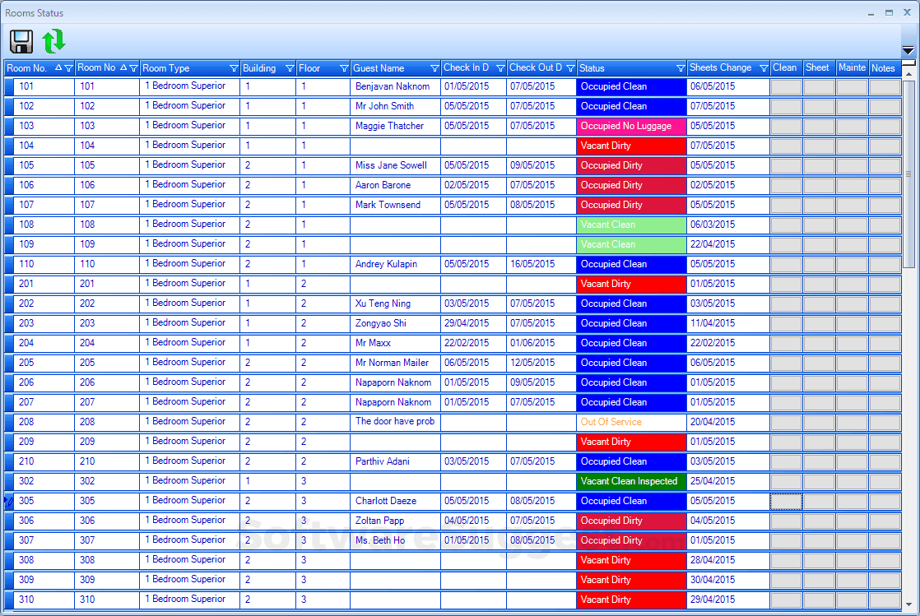Select the Vacant Clean status for room 108

click(631, 225)
